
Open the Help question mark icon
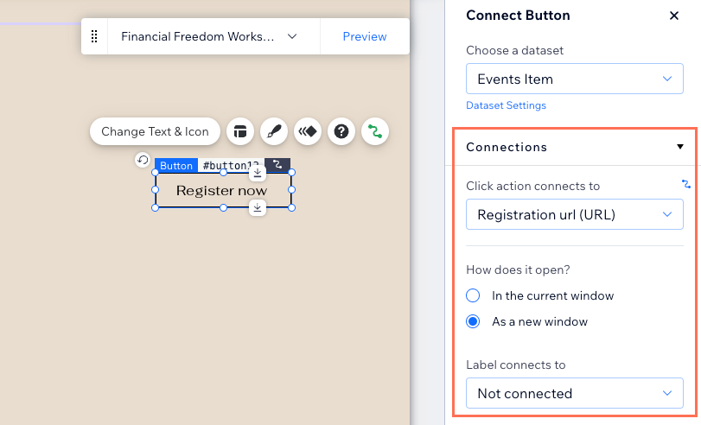click(341, 131)
